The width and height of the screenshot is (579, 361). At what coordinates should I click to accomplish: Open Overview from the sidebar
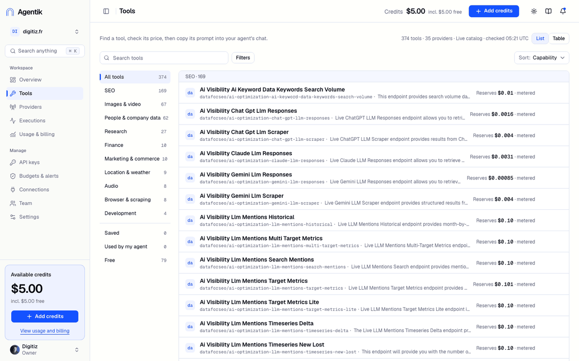(x=45, y=80)
